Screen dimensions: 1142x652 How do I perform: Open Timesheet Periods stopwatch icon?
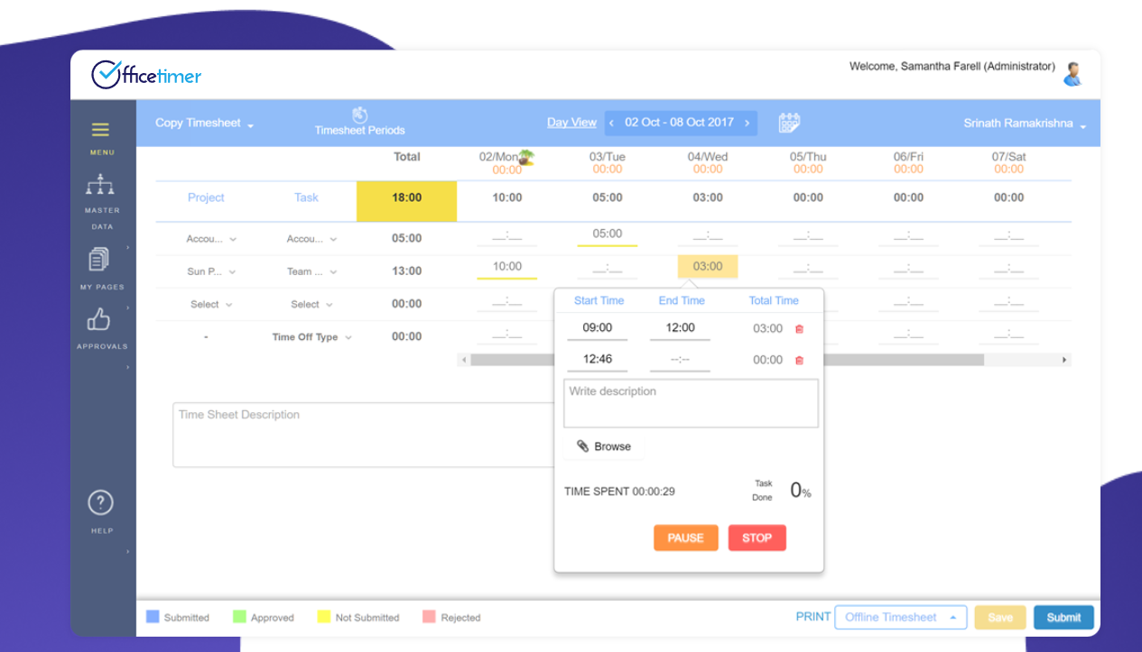point(359,115)
